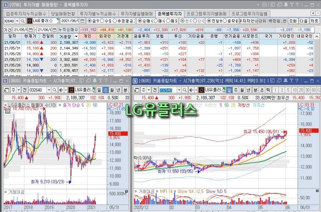Switch to the 투자자별일별매매 tab

point(137,14)
